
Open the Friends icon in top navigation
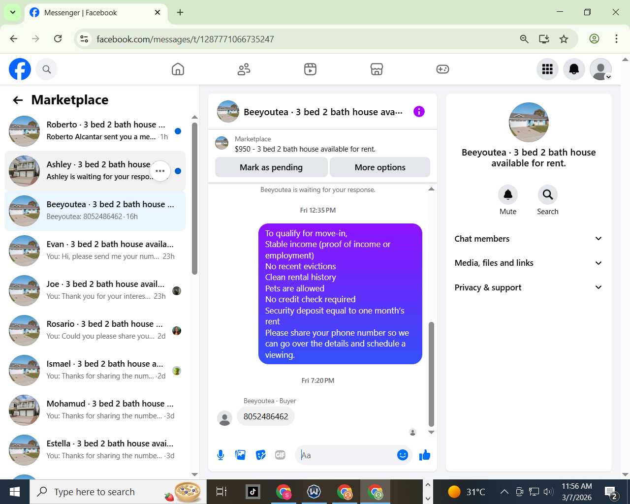(x=244, y=69)
